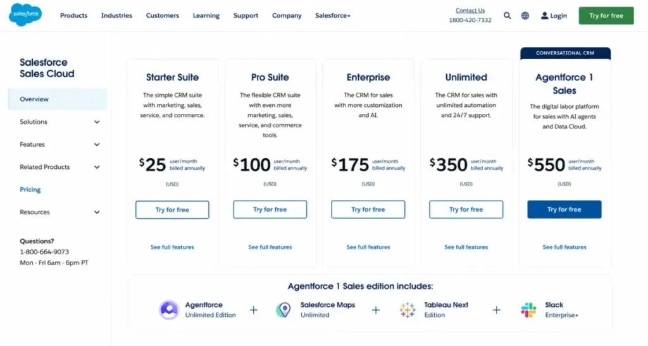Click the Unlimited plan title
Image resolution: width=648 pixels, height=346 pixels.
(x=466, y=77)
